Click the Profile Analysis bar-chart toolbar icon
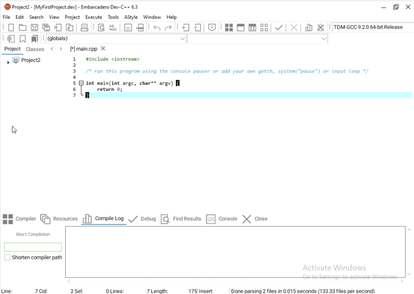Image resolution: width=414 pixels, height=294 pixels. [x=308, y=27]
